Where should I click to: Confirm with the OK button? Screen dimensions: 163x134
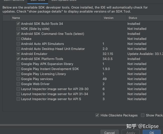[x=152, y=132]
